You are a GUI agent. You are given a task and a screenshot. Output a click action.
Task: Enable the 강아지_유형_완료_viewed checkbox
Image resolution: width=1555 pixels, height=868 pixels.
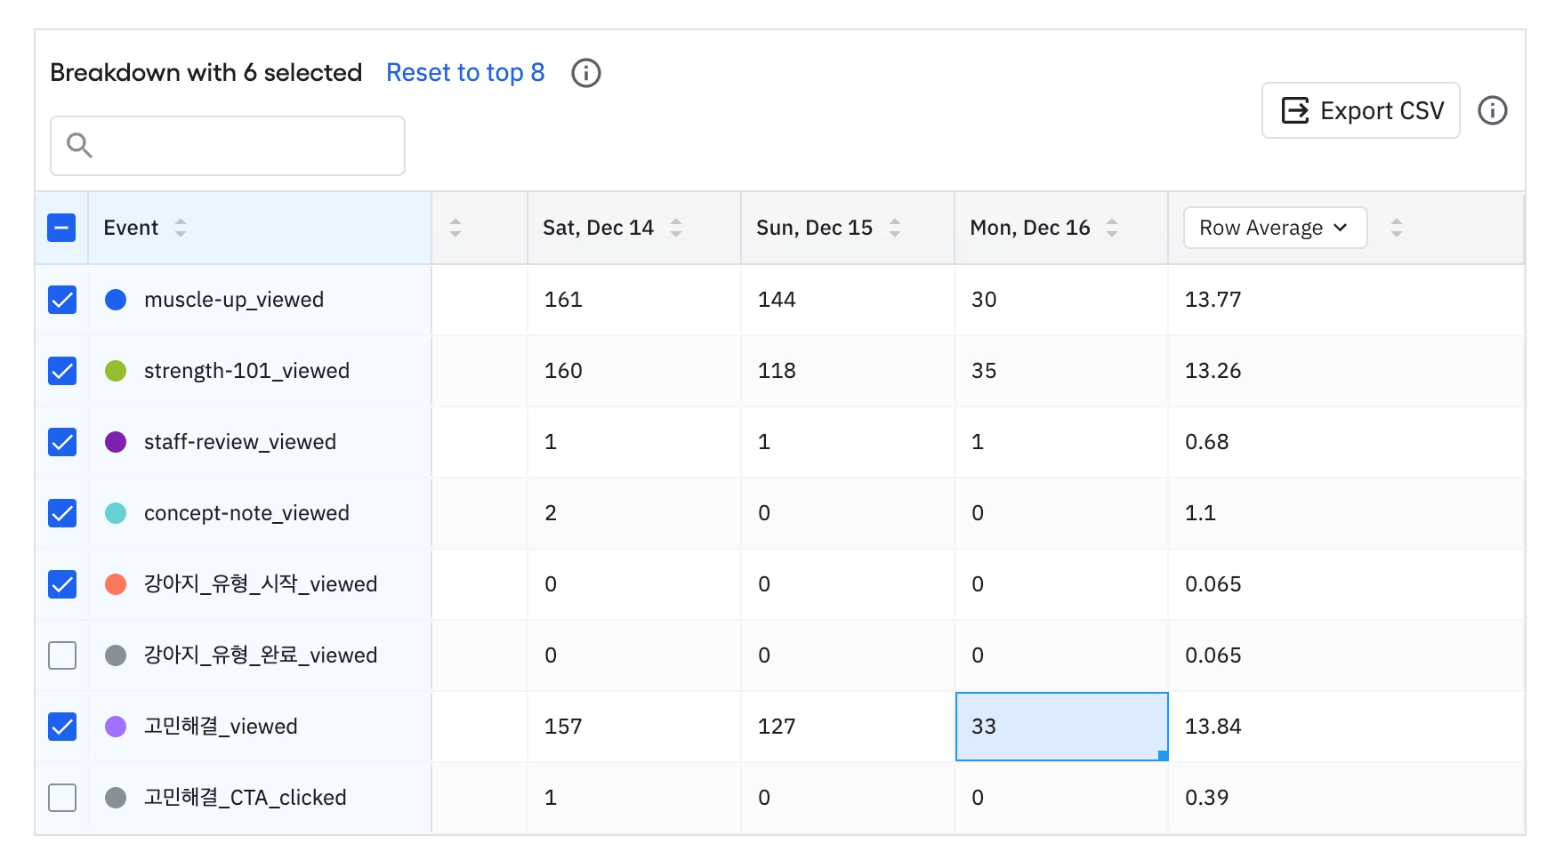(x=62, y=655)
